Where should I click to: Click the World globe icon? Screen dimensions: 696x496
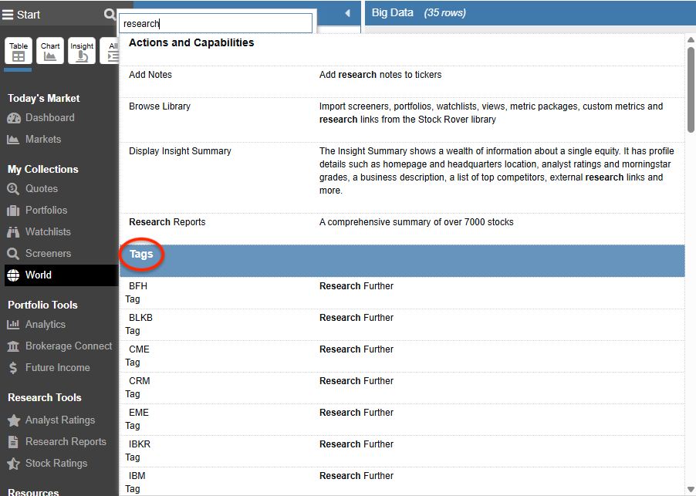coord(13,275)
